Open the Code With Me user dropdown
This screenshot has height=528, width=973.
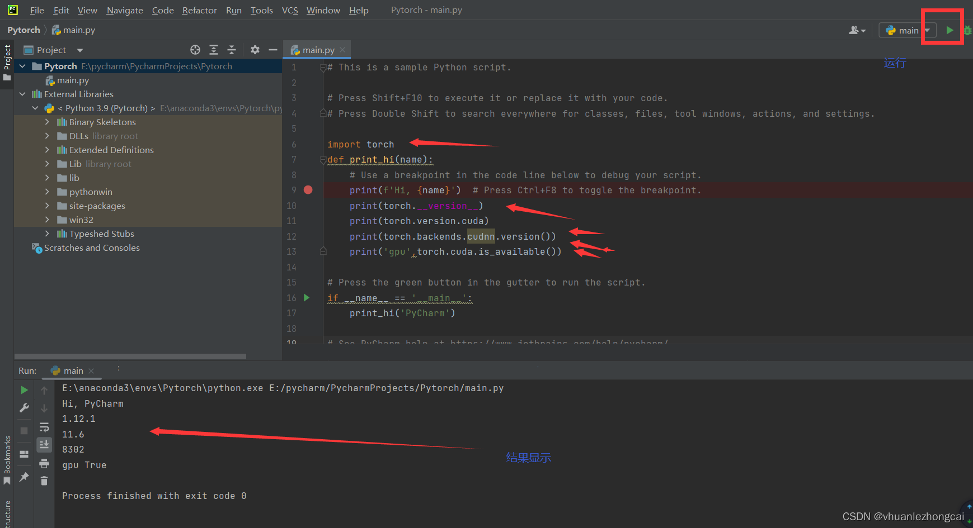click(857, 30)
